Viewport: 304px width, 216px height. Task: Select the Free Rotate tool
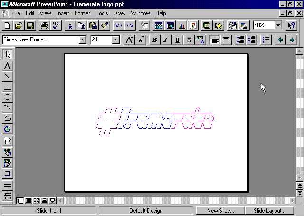pos(8,129)
